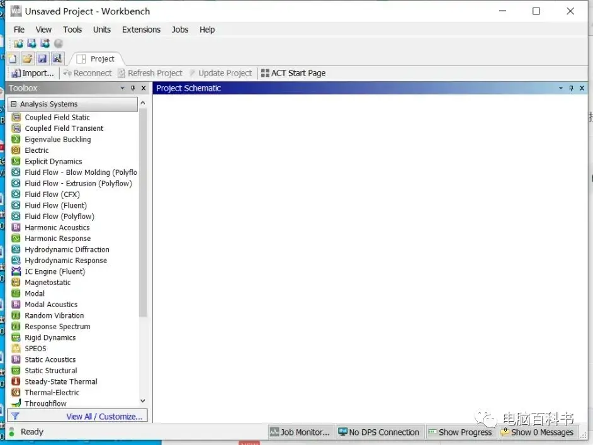Click the Static Structural system icon
The image size is (593, 445).
16,371
